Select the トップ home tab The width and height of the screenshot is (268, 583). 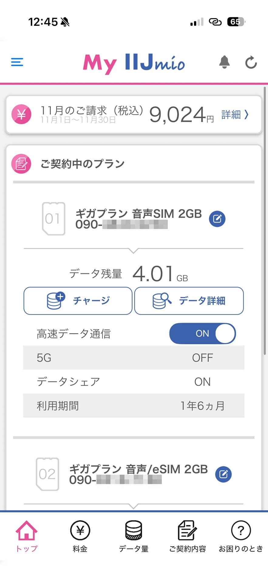click(x=27, y=536)
